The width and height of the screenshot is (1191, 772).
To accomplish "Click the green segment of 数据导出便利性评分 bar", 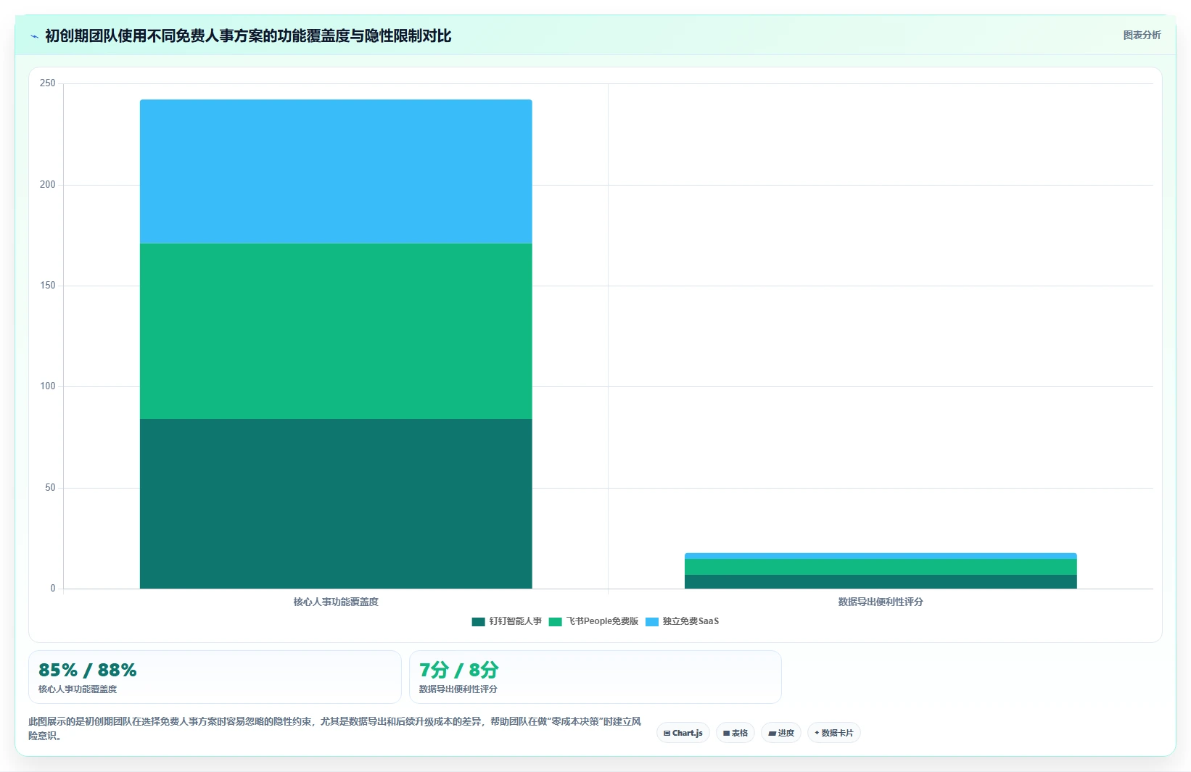I will click(881, 567).
